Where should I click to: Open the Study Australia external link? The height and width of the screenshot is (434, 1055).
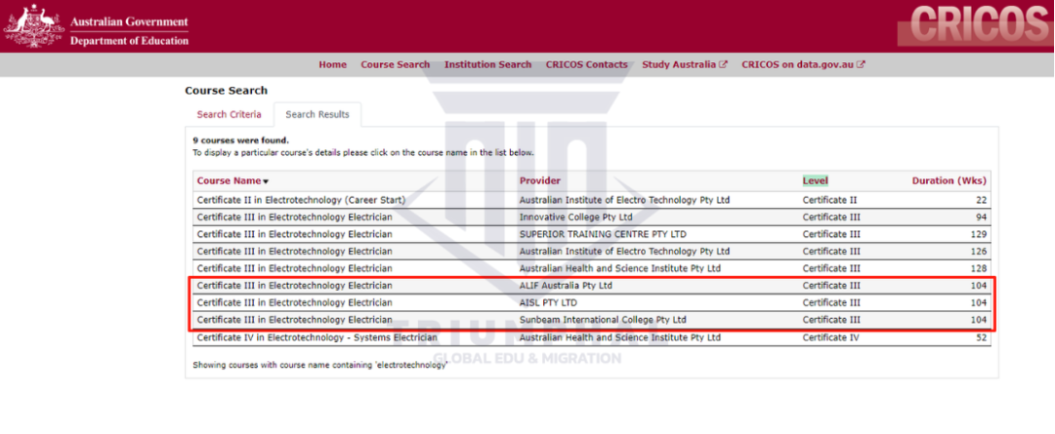[684, 64]
